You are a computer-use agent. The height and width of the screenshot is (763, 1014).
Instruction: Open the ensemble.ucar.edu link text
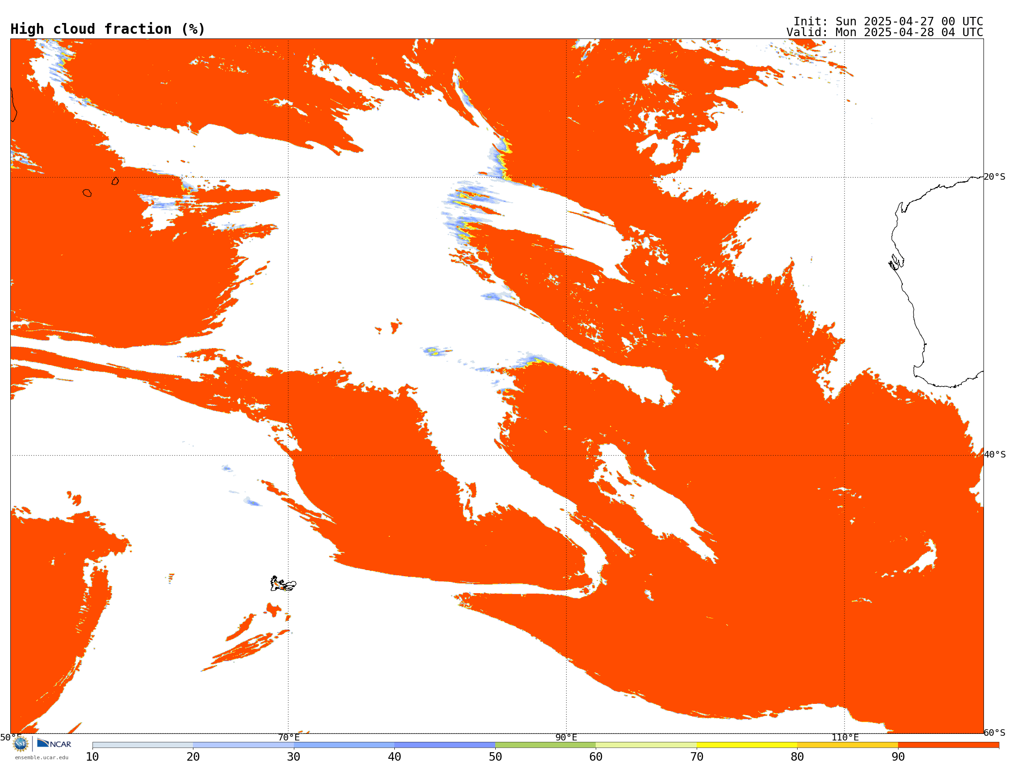pos(42,757)
